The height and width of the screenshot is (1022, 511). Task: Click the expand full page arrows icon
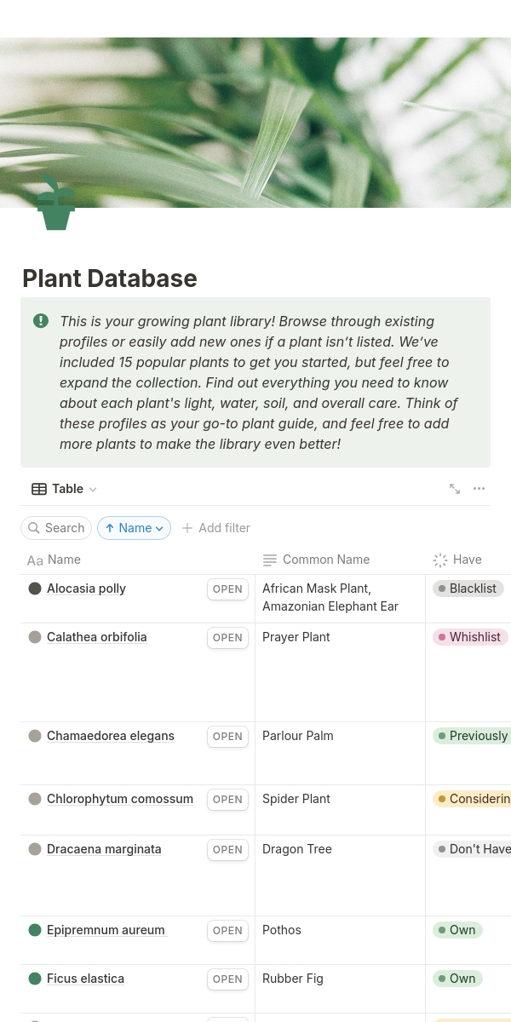(x=455, y=489)
